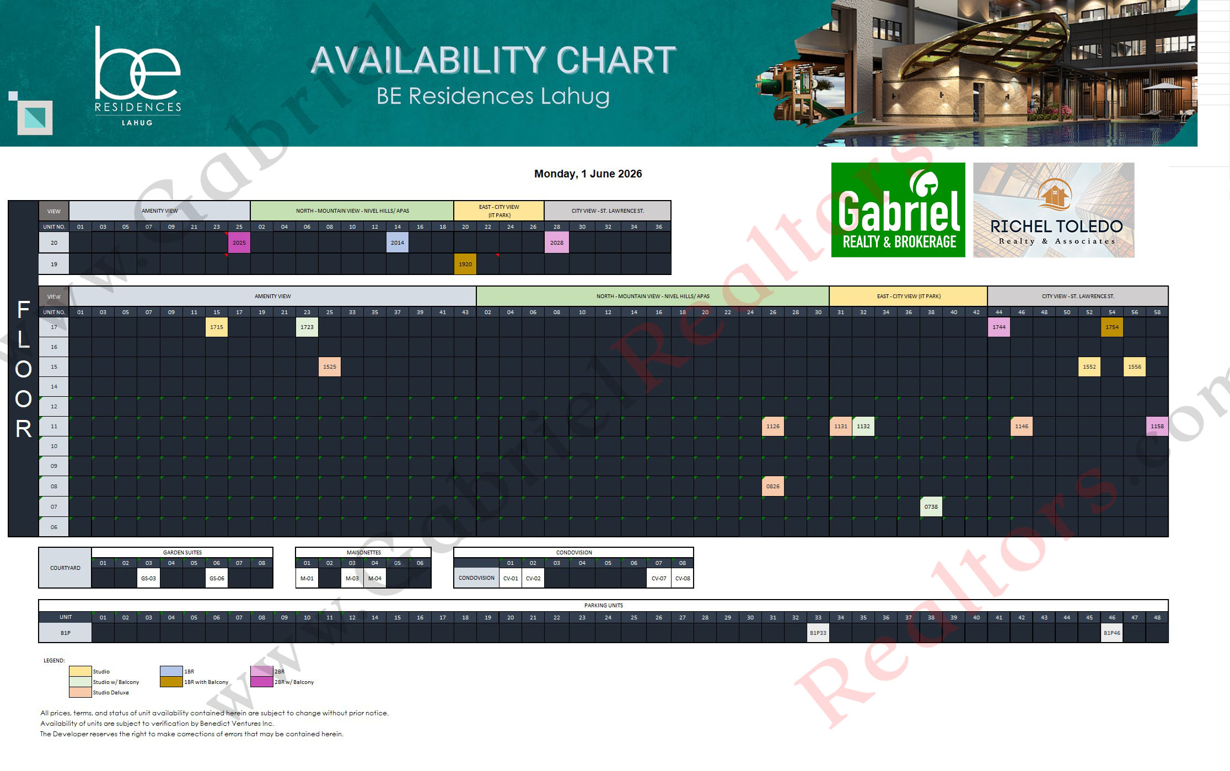
Task: Select available unit 1744
Action: point(999,327)
